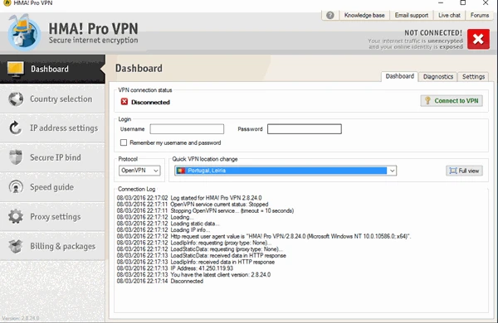Open the help question mark icon
Screen dimensions: 498x323
tap(330, 15)
